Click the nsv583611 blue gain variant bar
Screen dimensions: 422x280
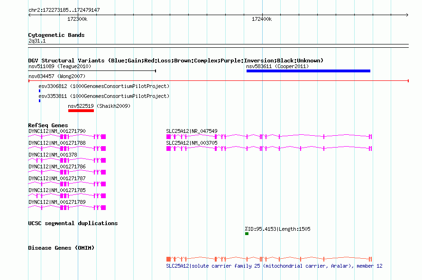(308, 71)
